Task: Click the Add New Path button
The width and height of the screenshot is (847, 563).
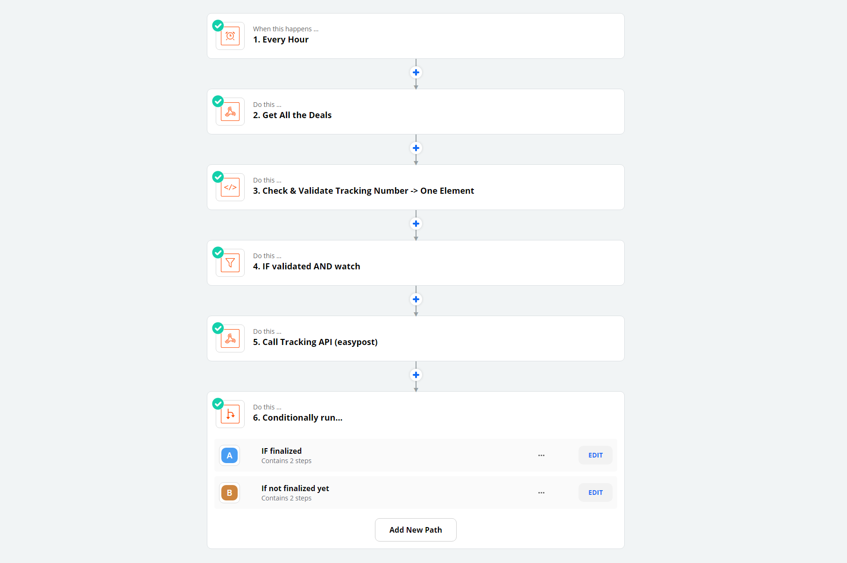Action: click(x=415, y=529)
